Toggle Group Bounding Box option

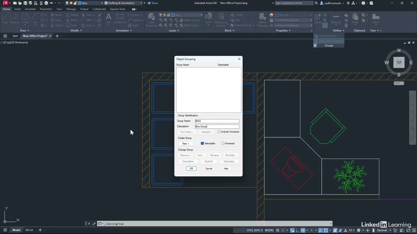tap(329, 41)
